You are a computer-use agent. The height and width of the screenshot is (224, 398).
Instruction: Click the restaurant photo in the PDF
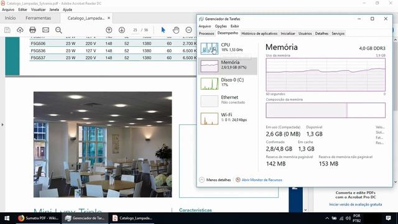pyautogui.click(x=103, y=144)
